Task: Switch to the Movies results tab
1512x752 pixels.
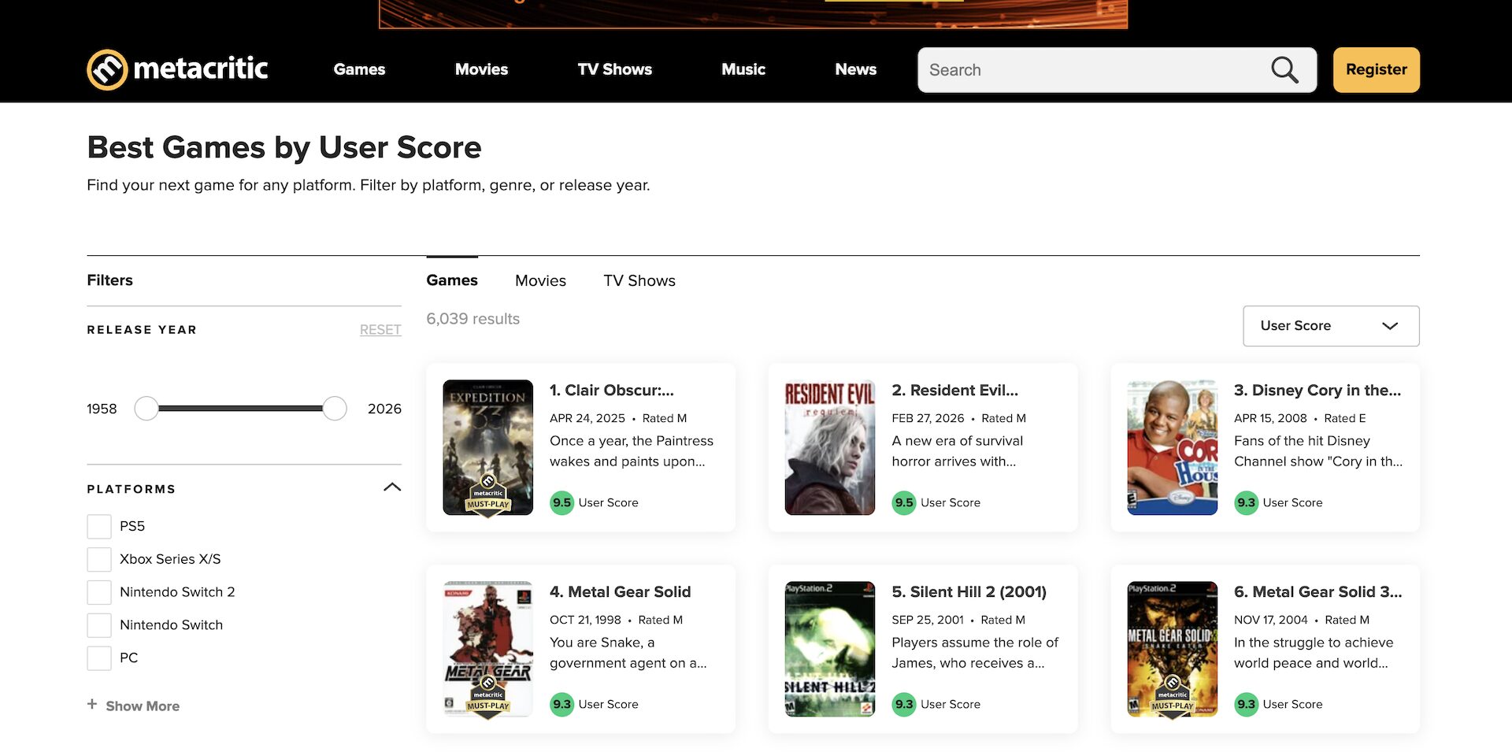Action: pyautogui.click(x=540, y=281)
